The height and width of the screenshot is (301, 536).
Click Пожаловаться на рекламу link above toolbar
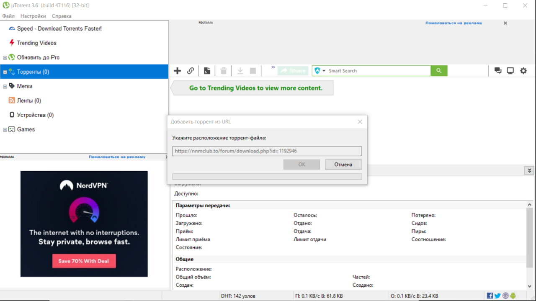[x=454, y=23]
